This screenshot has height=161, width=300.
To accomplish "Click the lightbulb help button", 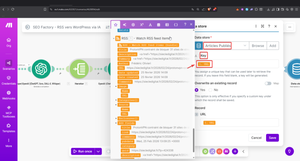I will [289, 151].
